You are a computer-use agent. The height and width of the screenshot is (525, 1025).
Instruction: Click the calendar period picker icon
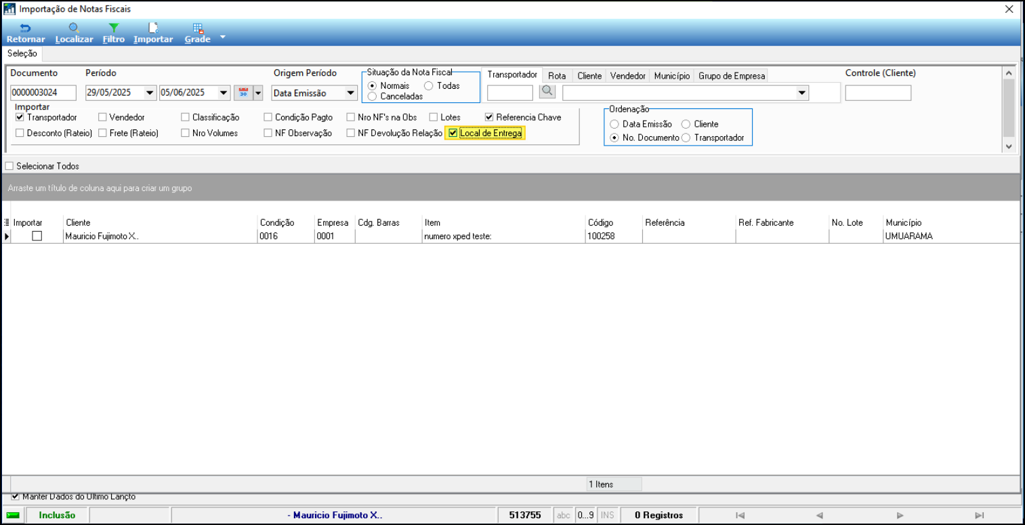[x=242, y=93]
